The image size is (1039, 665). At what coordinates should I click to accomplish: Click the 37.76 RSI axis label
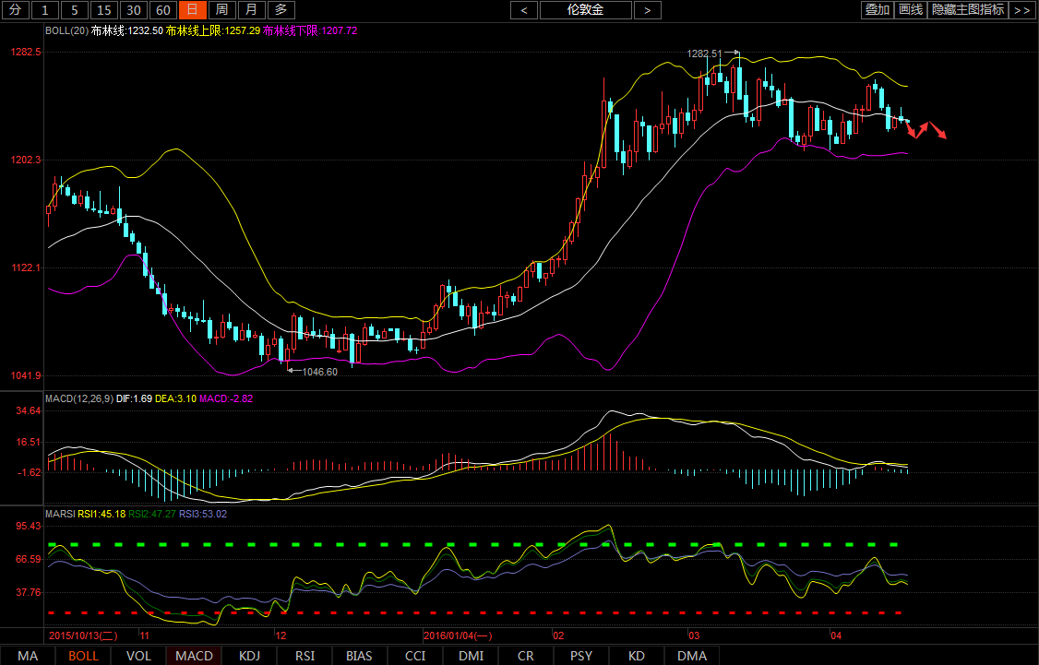(x=29, y=592)
